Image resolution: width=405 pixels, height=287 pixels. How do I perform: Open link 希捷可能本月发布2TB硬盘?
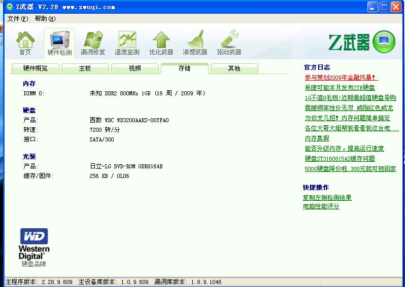tap(340, 88)
